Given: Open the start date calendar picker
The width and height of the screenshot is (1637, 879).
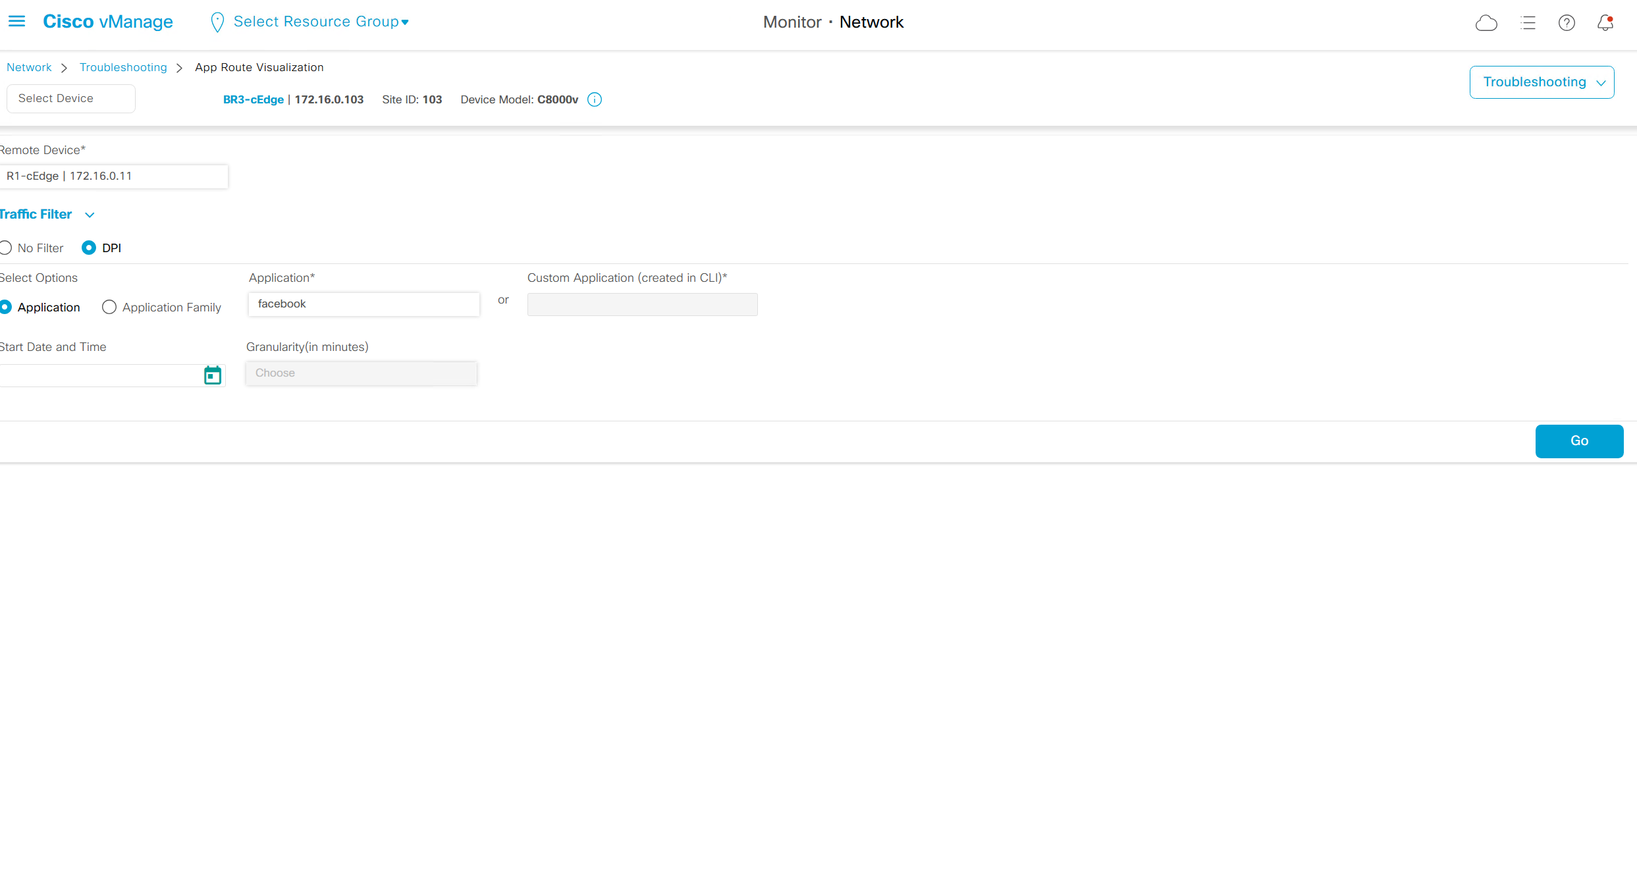Looking at the screenshot, I should click(212, 375).
